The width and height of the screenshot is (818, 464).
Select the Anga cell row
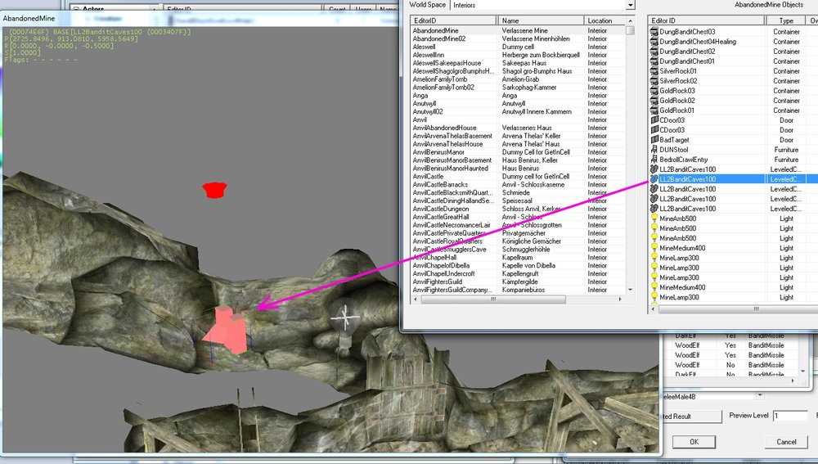(518, 96)
